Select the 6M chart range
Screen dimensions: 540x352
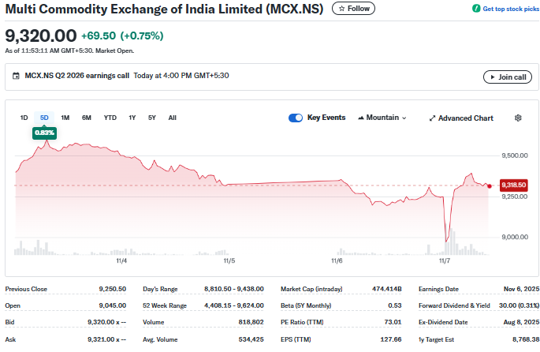[x=87, y=118]
